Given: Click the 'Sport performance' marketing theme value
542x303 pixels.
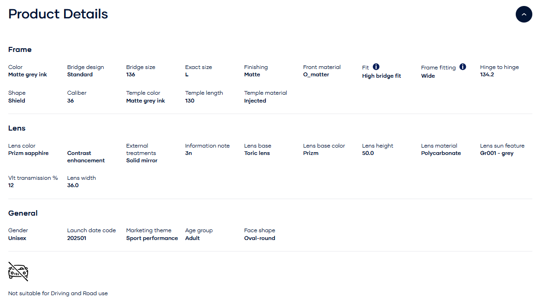Looking at the screenshot, I should click(152, 238).
